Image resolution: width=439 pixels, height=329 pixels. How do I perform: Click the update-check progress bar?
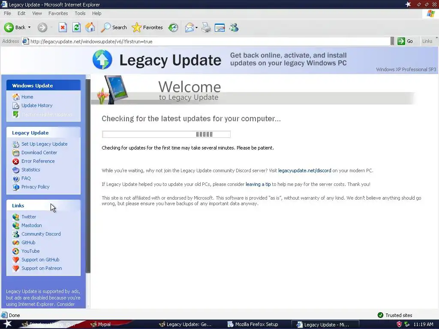[x=166, y=134]
